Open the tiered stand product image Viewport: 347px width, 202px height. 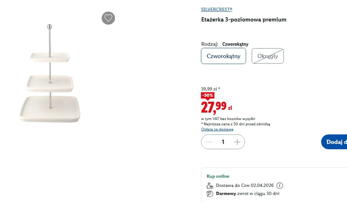(x=50, y=75)
